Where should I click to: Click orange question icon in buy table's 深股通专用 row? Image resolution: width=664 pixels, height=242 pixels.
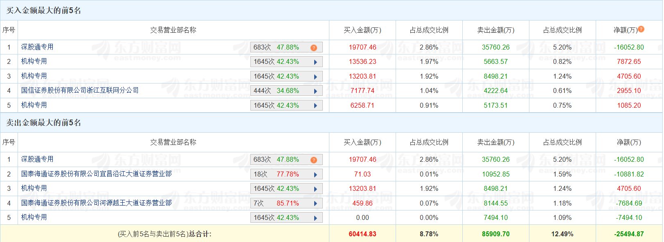tap(313, 48)
